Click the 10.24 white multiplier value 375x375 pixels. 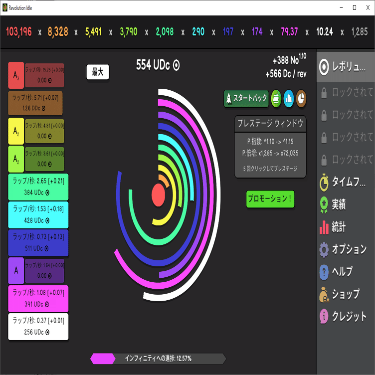point(325,31)
